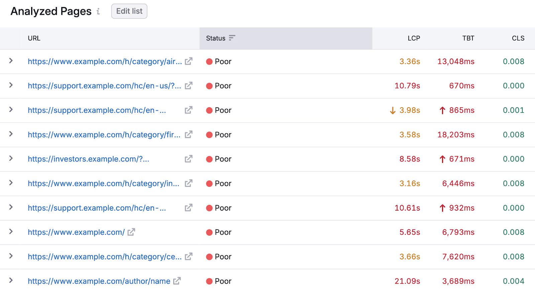Expand the investors.example.com row

(11, 159)
